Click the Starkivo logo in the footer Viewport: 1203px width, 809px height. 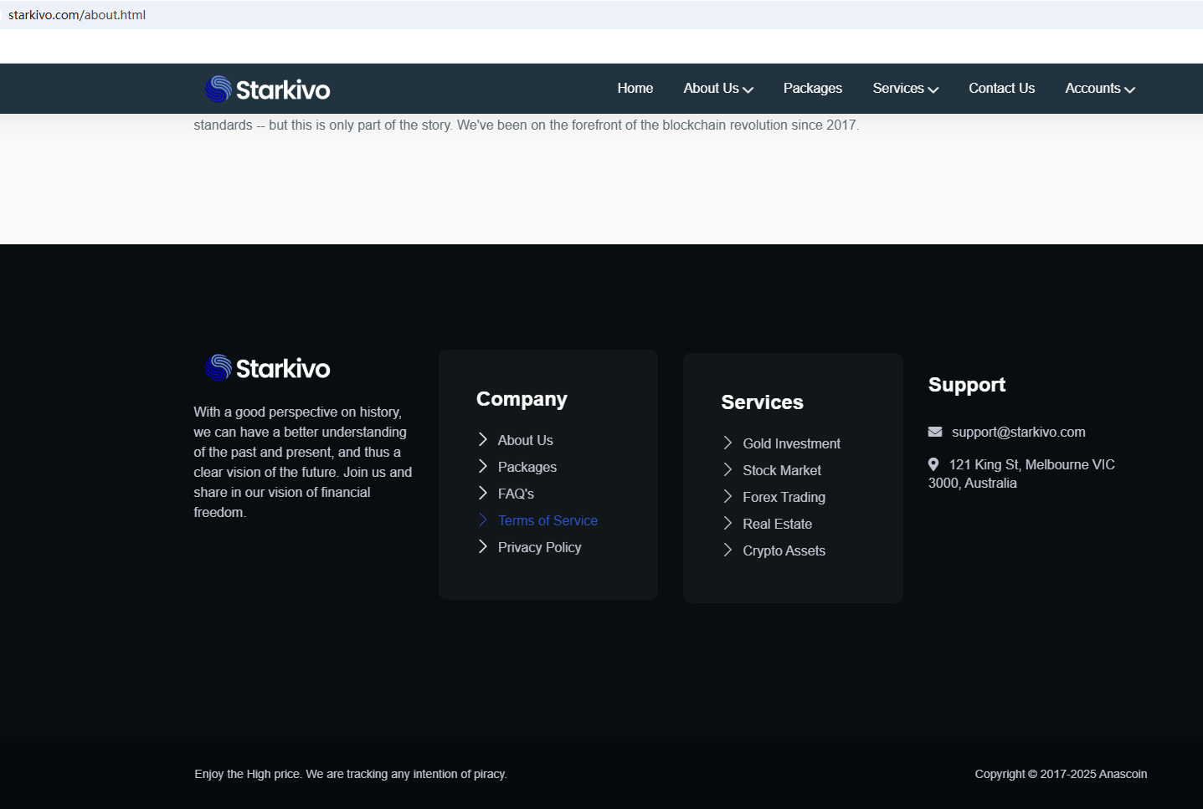tap(267, 368)
